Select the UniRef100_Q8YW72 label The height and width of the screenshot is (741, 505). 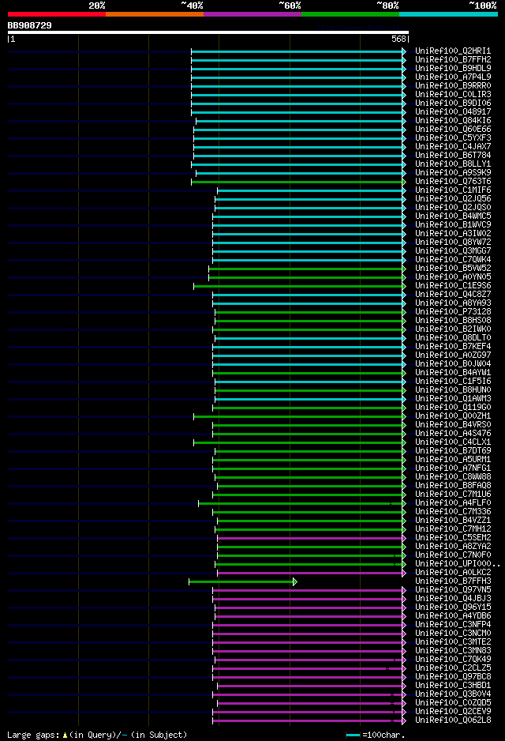pos(453,243)
